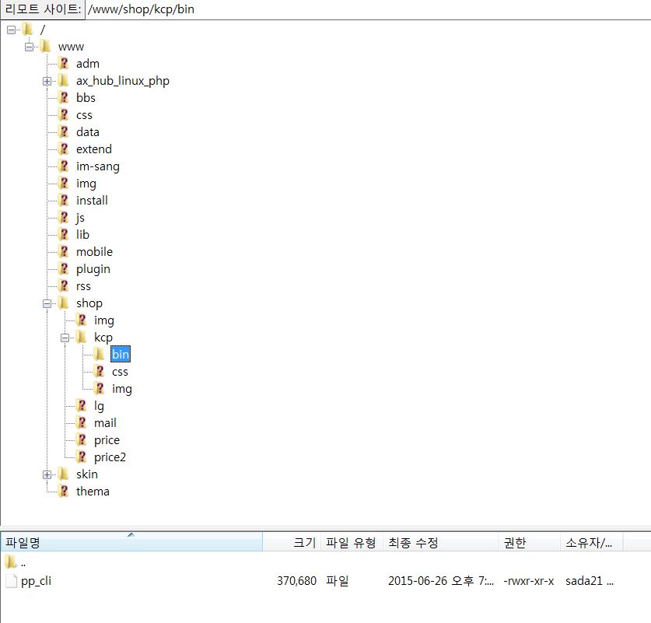This screenshot has width=651, height=623.
Task: Select the skin folder label
Action: pyautogui.click(x=87, y=474)
